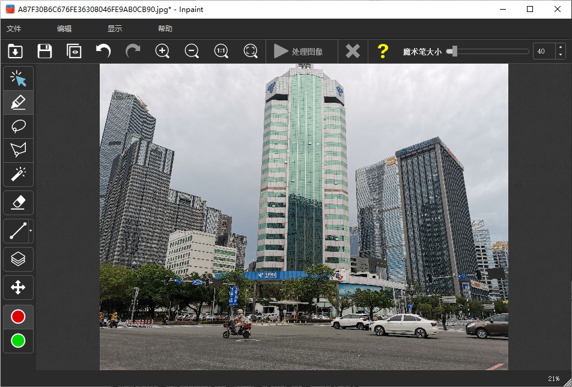Save the image with floppy disk icon

click(x=44, y=51)
